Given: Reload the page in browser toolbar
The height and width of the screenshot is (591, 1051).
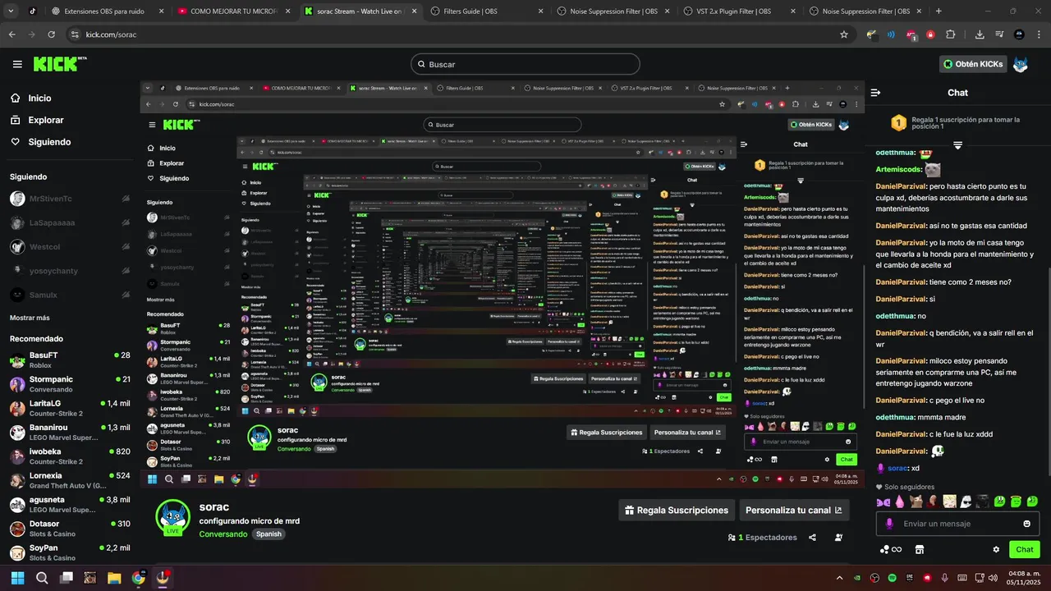Looking at the screenshot, I should 51,34.
